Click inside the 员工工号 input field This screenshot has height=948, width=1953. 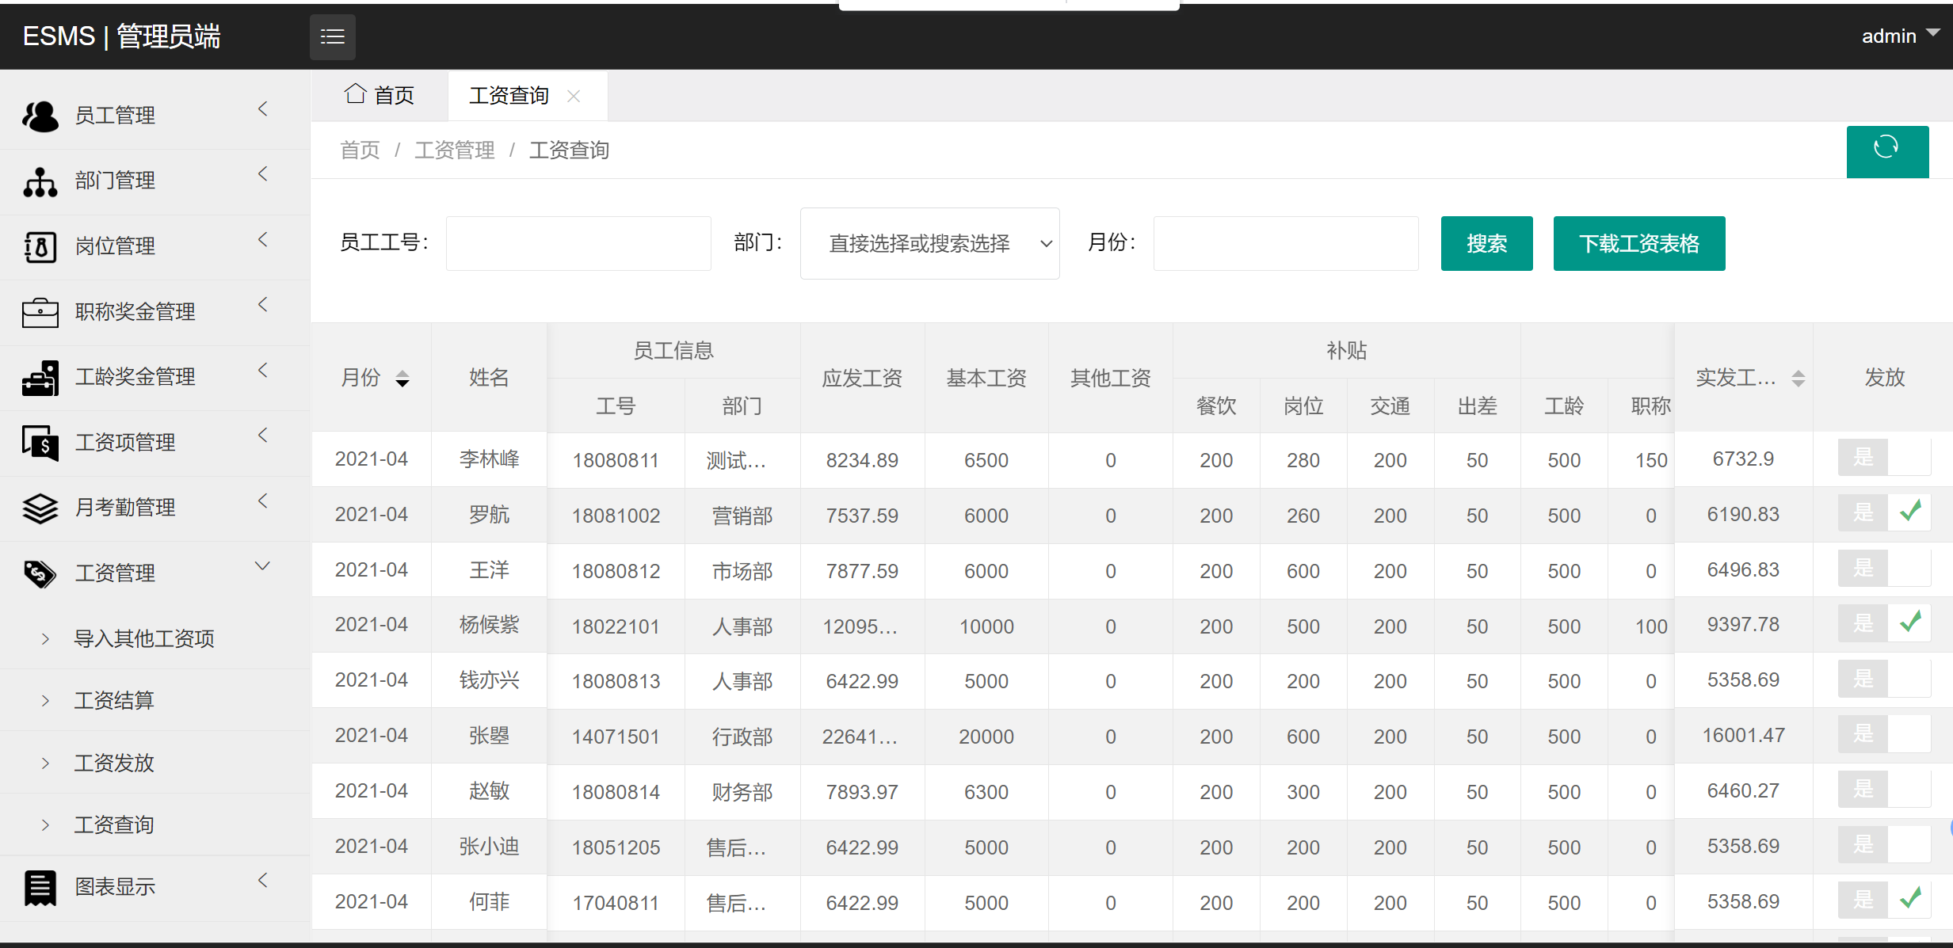[578, 243]
